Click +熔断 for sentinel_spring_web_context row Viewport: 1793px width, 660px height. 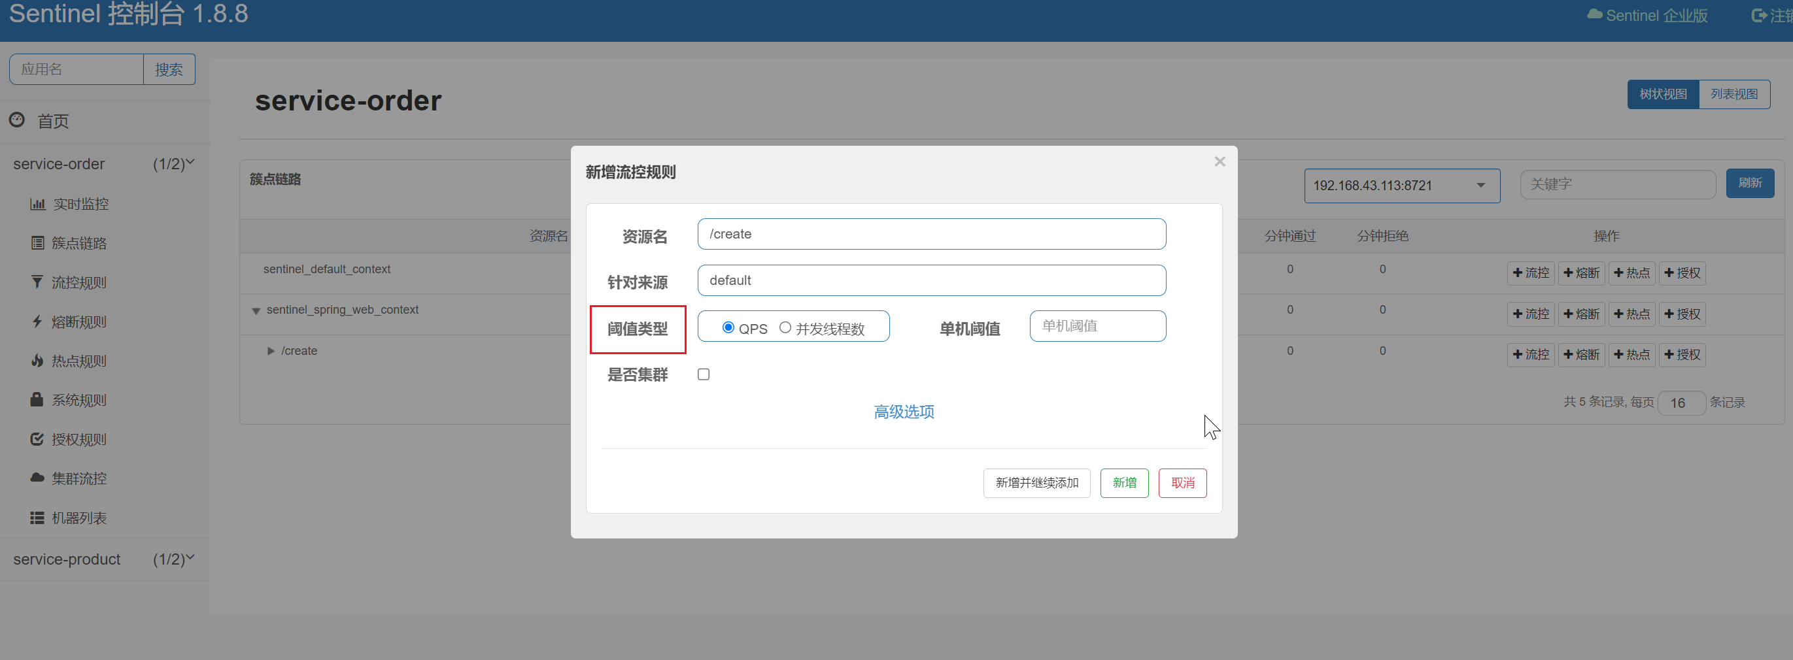(x=1581, y=314)
